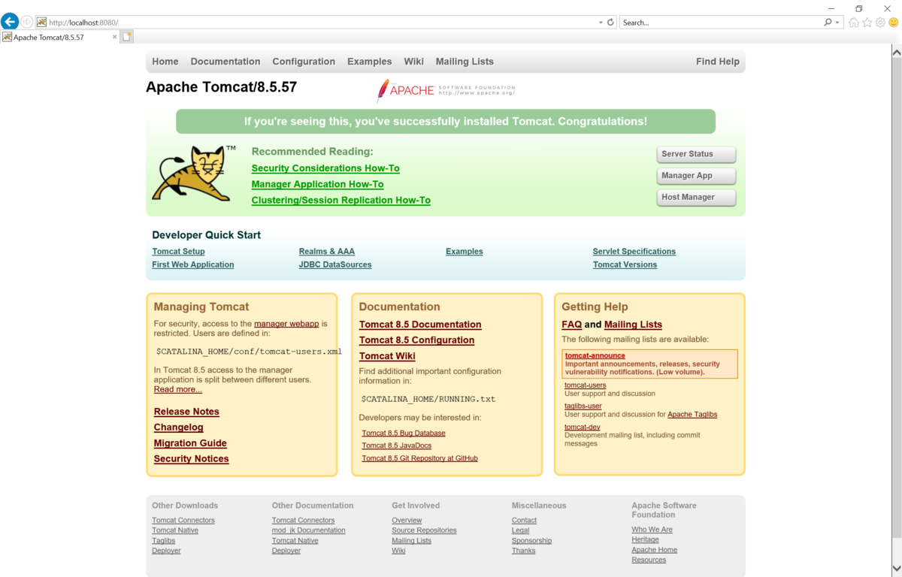Open Security Considerations How-To link

coord(325,168)
